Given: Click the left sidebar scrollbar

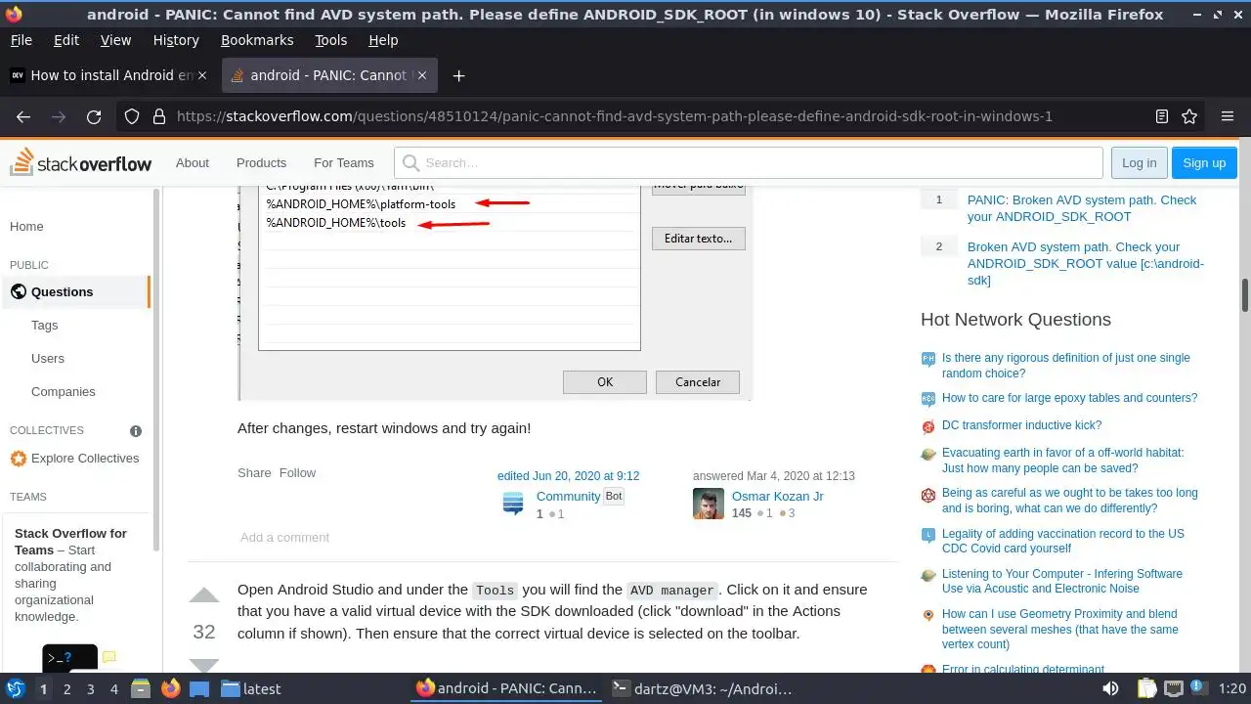Looking at the screenshot, I should coord(155,370).
